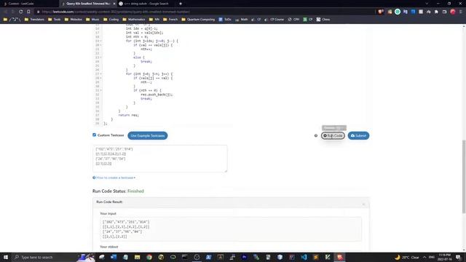Click inside the custom testcase text area
Viewport: 466px width, 262px height.
pos(160,159)
